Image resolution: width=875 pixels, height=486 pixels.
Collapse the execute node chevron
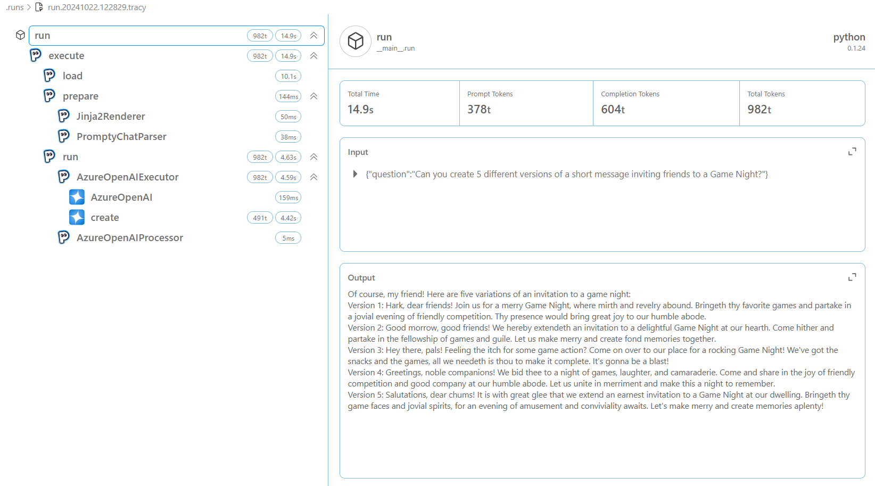point(314,56)
